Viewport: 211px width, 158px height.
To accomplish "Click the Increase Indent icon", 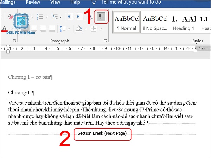I will pyautogui.click(x=80, y=17).
